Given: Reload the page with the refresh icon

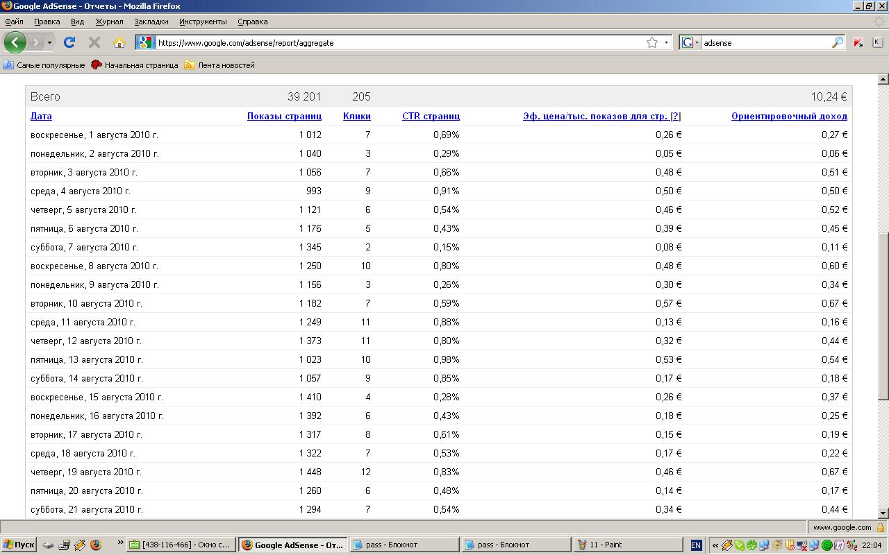Looking at the screenshot, I should point(69,42).
